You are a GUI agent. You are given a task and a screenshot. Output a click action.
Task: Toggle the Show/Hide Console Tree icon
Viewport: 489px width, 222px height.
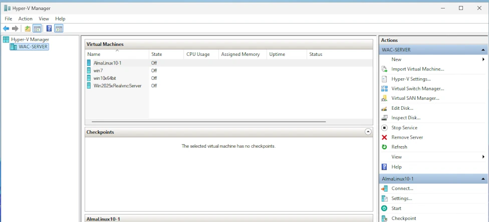coord(37,28)
